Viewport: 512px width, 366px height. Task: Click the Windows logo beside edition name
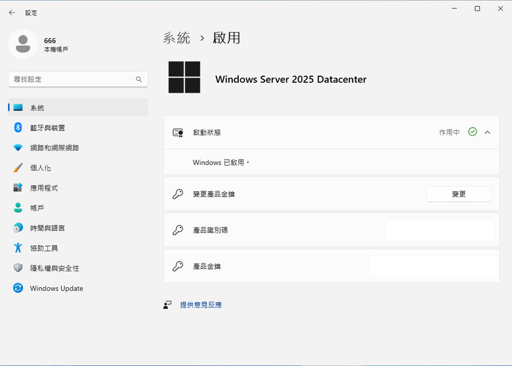184,77
